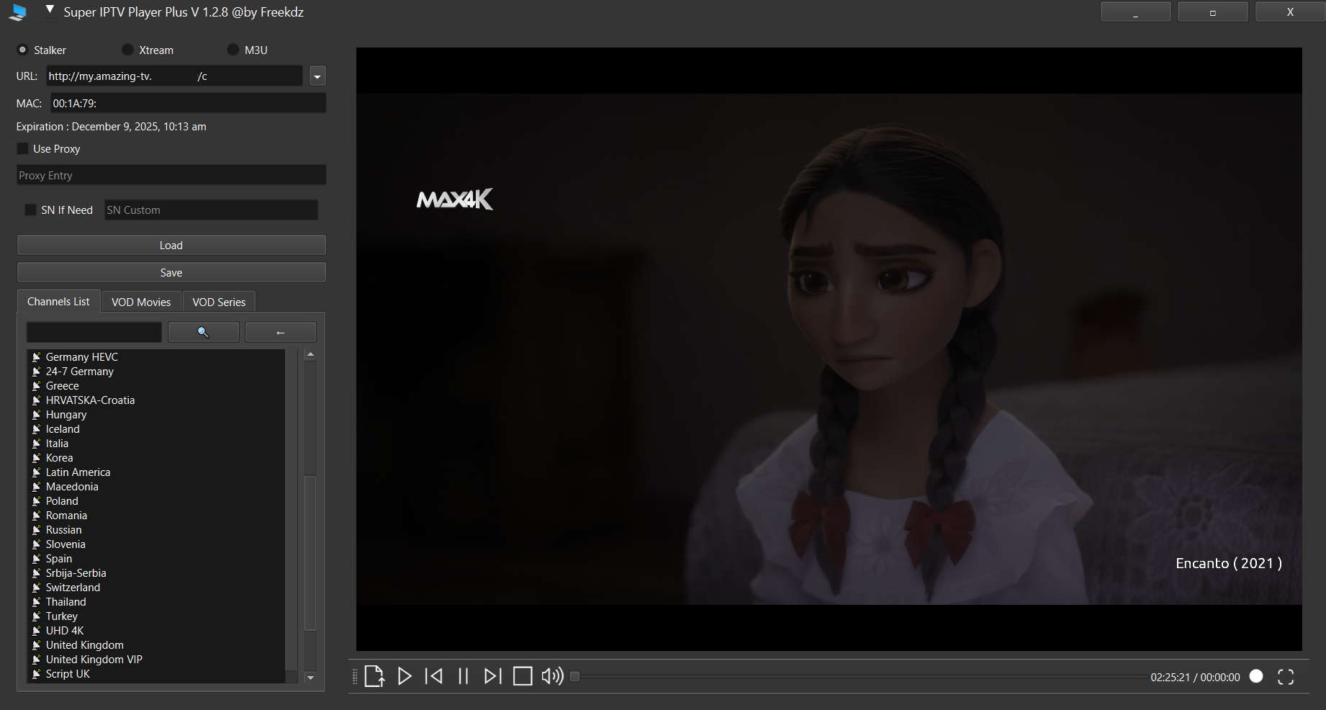This screenshot has height=710, width=1326.
Task: Click the Load button
Action: (171, 246)
